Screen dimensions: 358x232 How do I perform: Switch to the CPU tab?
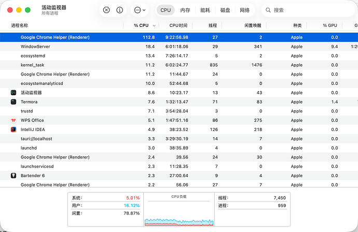[166, 10]
